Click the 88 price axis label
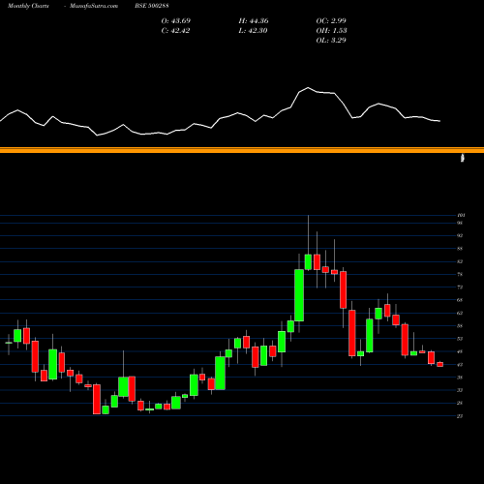This screenshot has width=484, height=484. pyautogui.click(x=460, y=249)
